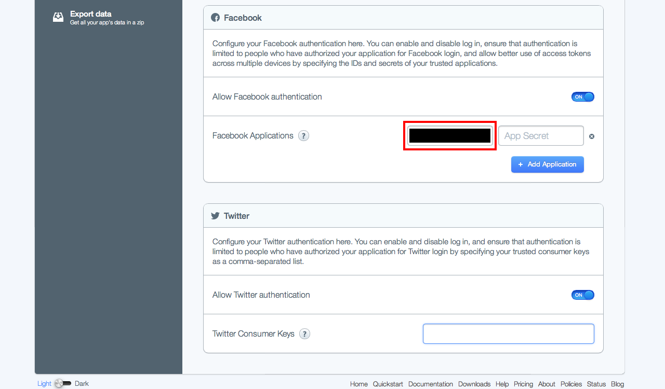
Task: Check Status footer link
Action: click(596, 384)
